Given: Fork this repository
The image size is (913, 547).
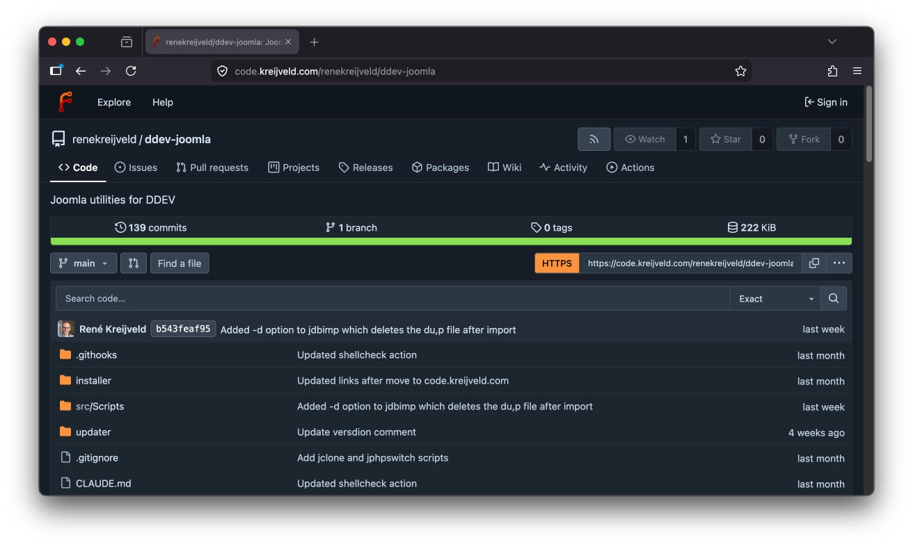Looking at the screenshot, I should pos(804,139).
